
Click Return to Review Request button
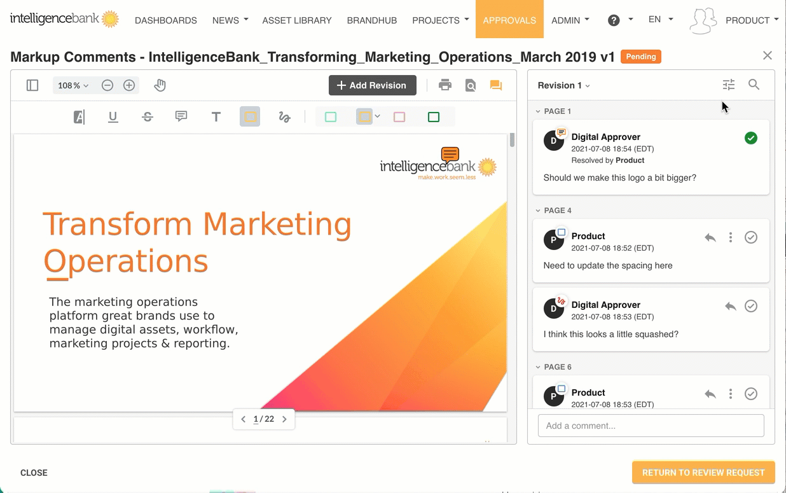coord(703,473)
